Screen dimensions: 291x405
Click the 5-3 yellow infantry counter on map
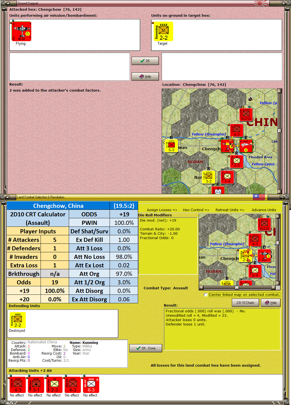click(171, 146)
